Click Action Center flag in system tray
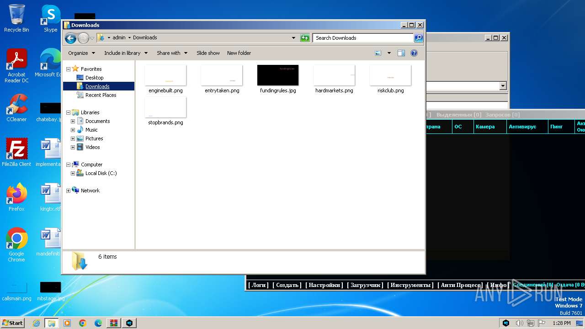Image resolution: width=585 pixels, height=329 pixels. (x=541, y=323)
